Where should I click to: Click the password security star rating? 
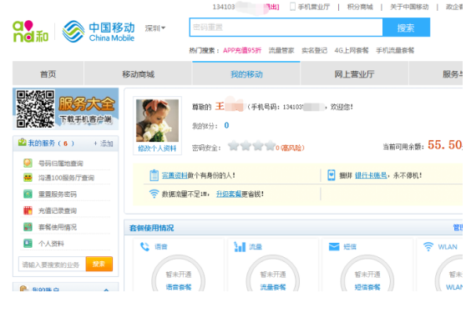[x=251, y=146]
